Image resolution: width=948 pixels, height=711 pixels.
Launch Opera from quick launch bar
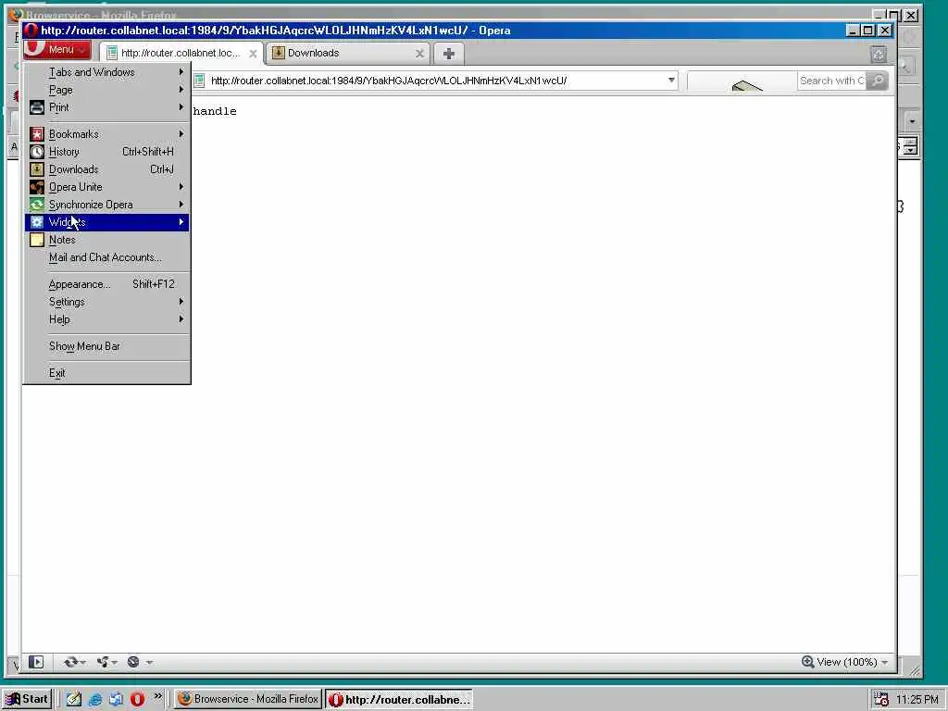pos(137,700)
